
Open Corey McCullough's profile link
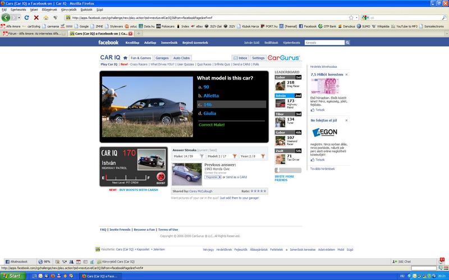[201, 191]
